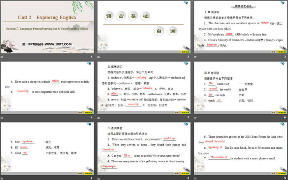
Task: Click the animation star icon under slide 7
Action: click(2, 178)
